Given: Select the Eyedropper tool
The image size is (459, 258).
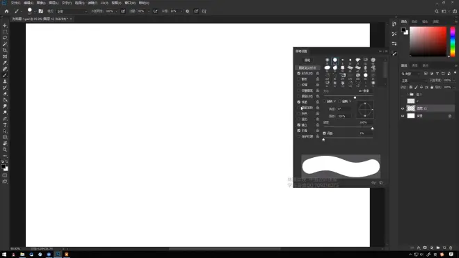Looking at the screenshot, I should tap(5, 63).
